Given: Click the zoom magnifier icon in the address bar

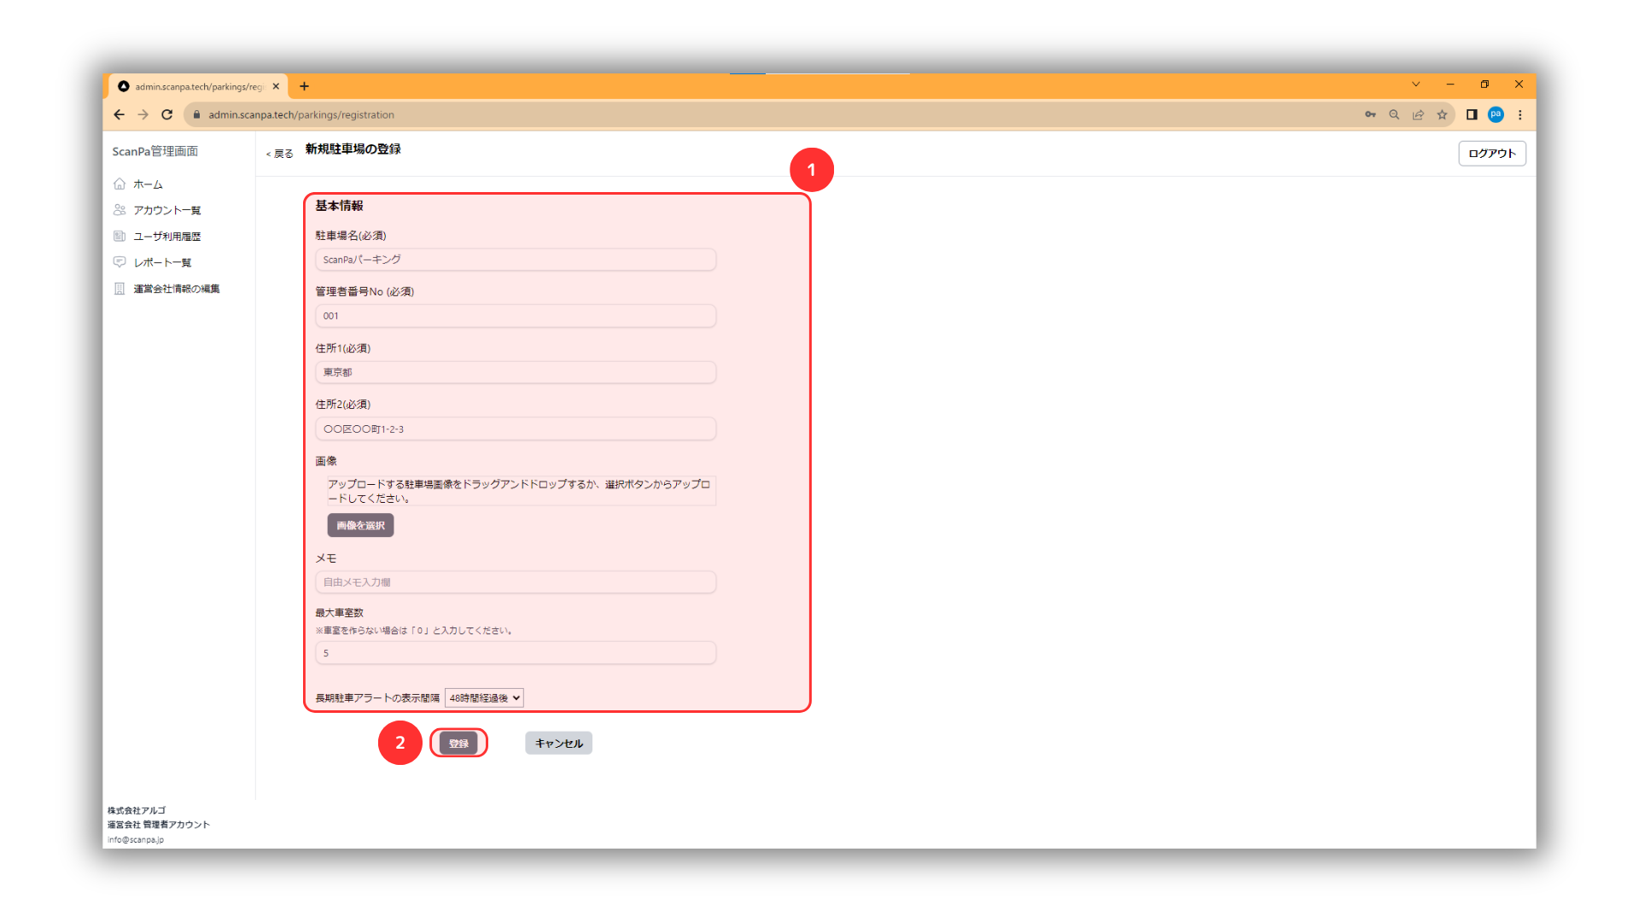Looking at the screenshot, I should tap(1394, 114).
